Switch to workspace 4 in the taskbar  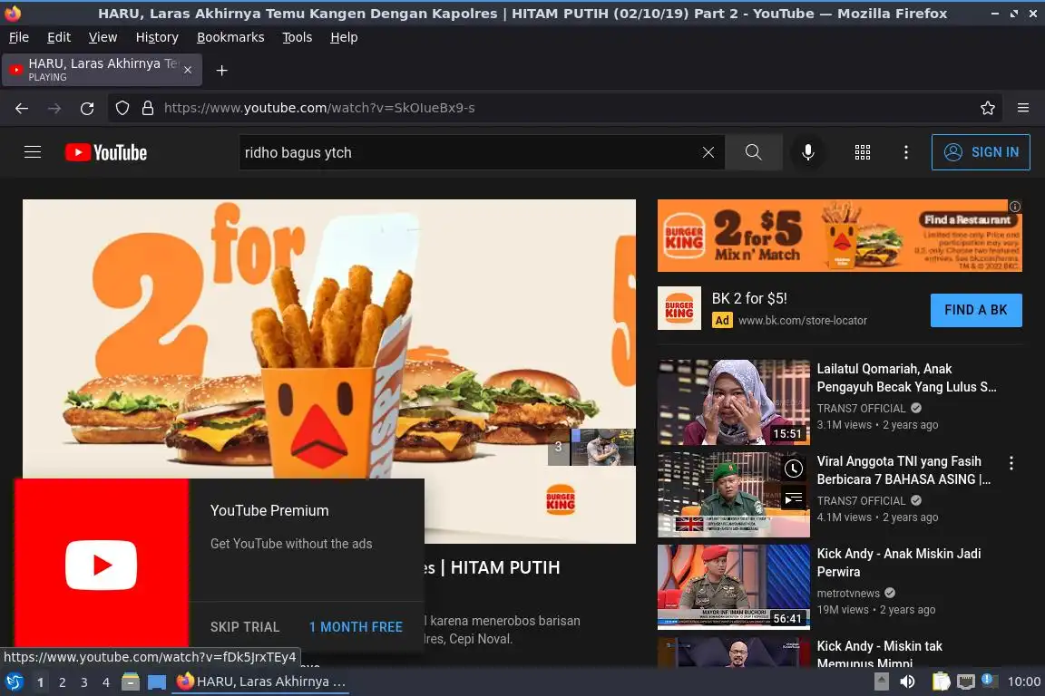click(105, 682)
